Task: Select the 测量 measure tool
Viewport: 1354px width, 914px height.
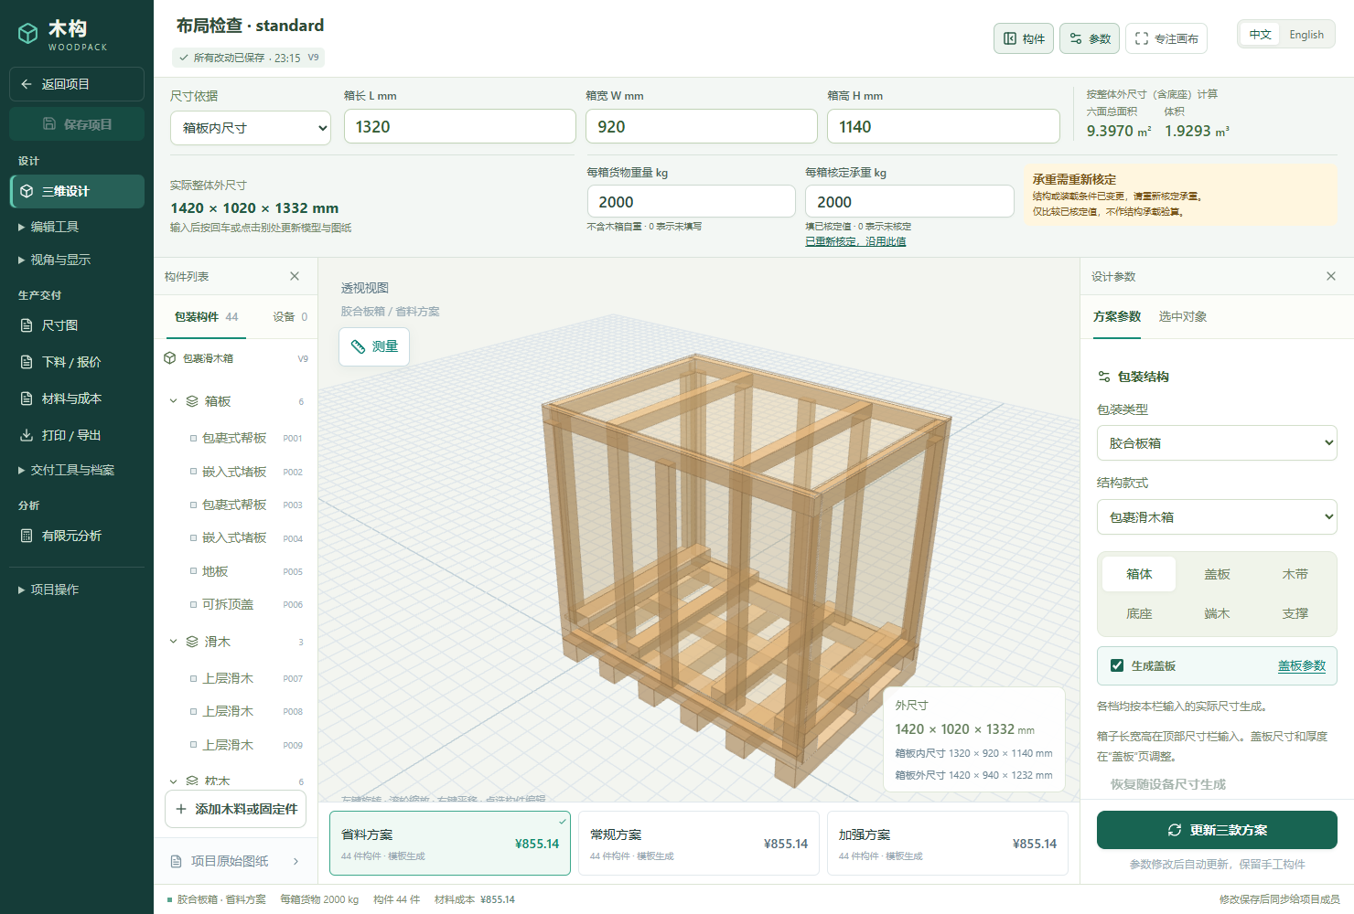Action: click(374, 346)
